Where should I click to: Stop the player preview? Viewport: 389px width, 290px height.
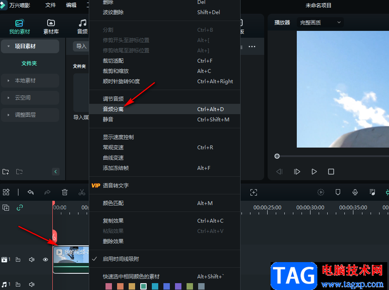click(331, 172)
